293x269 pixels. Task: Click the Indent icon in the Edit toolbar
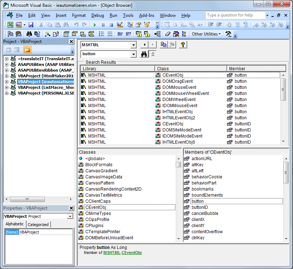coord(211,25)
